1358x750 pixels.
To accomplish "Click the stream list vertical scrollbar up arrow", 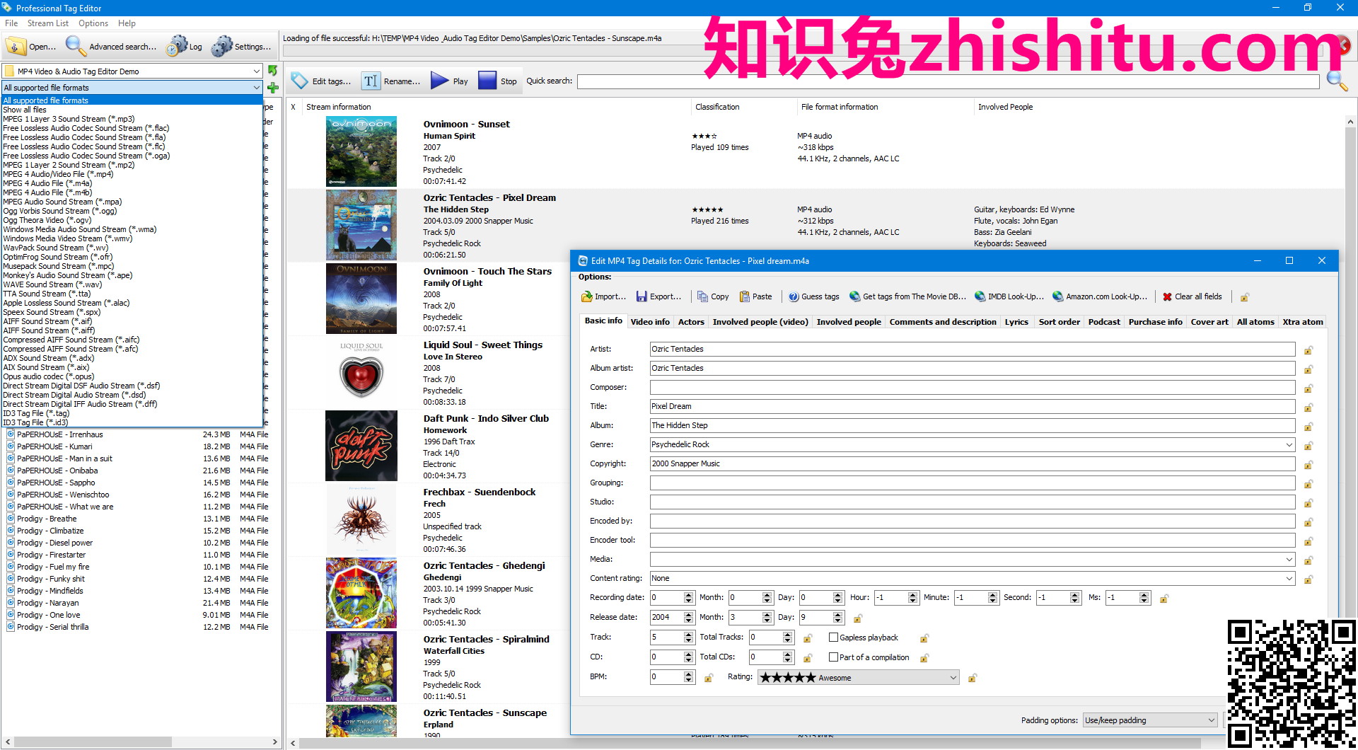I will [x=1350, y=122].
